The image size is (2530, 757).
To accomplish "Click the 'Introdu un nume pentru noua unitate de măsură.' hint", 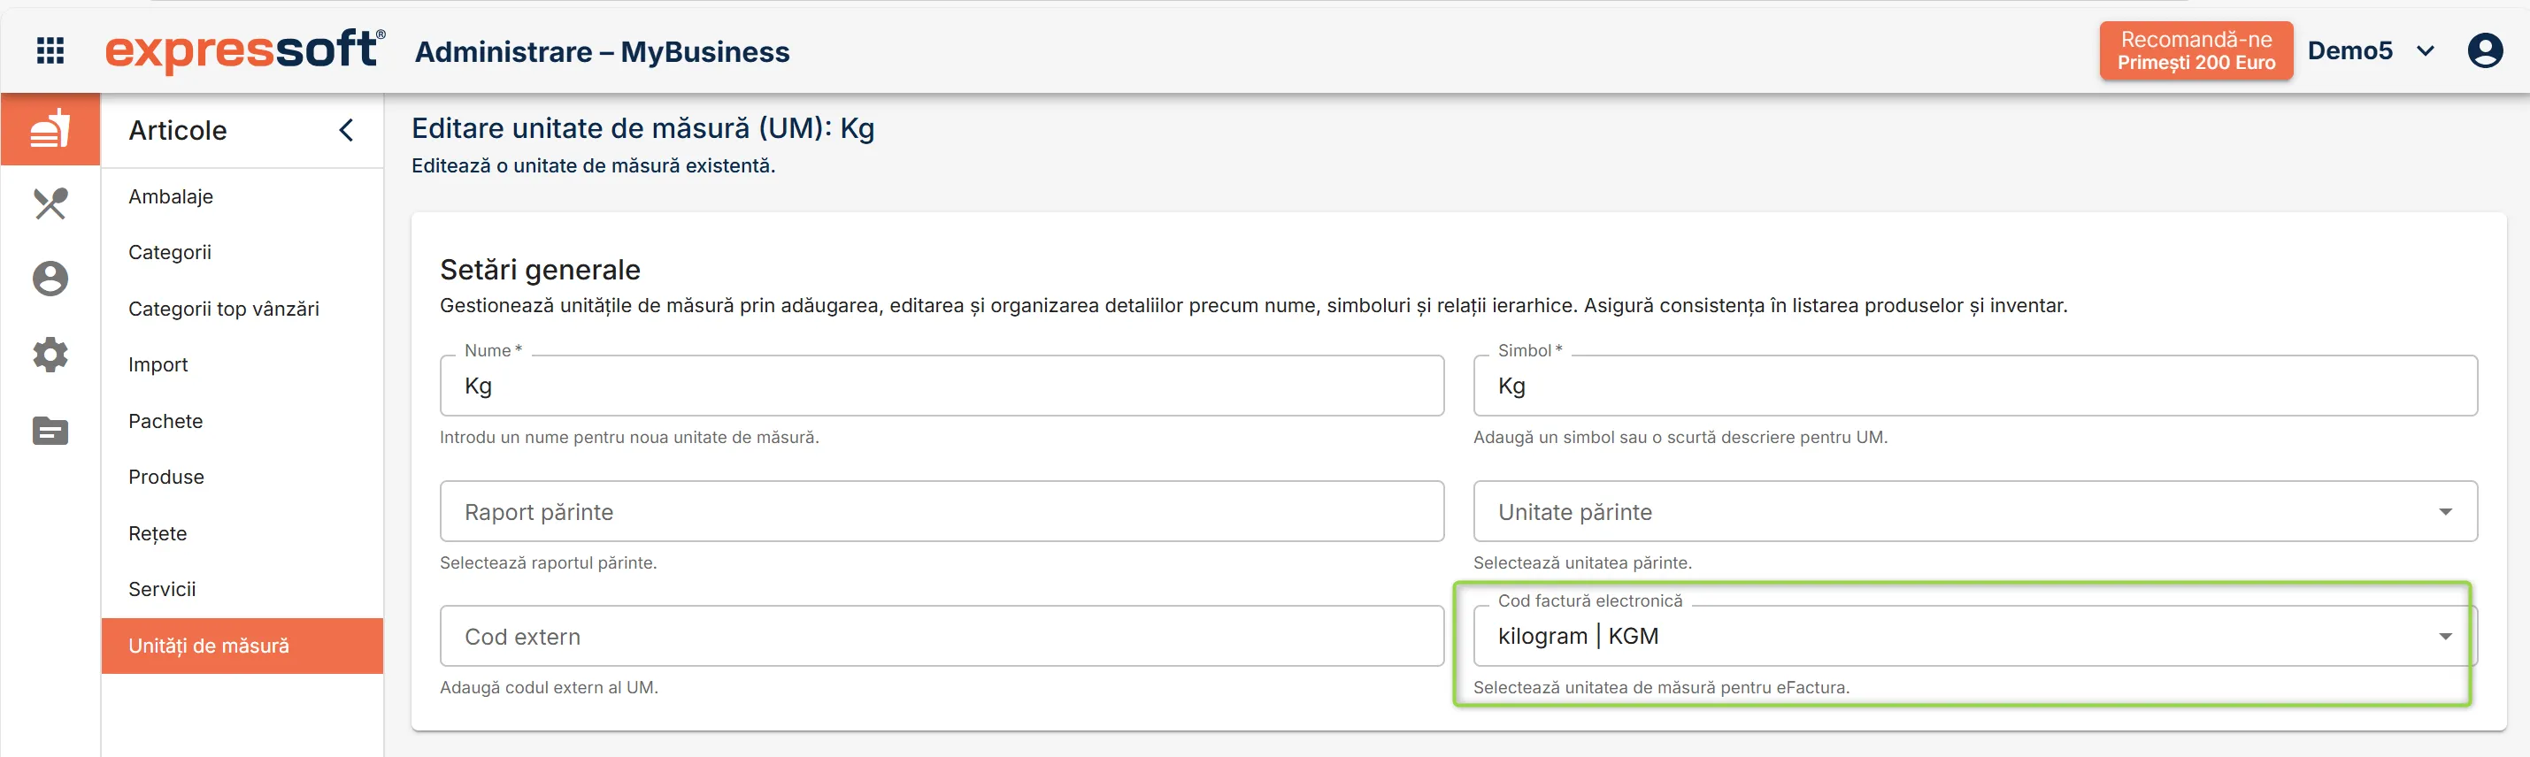I will 629,438.
